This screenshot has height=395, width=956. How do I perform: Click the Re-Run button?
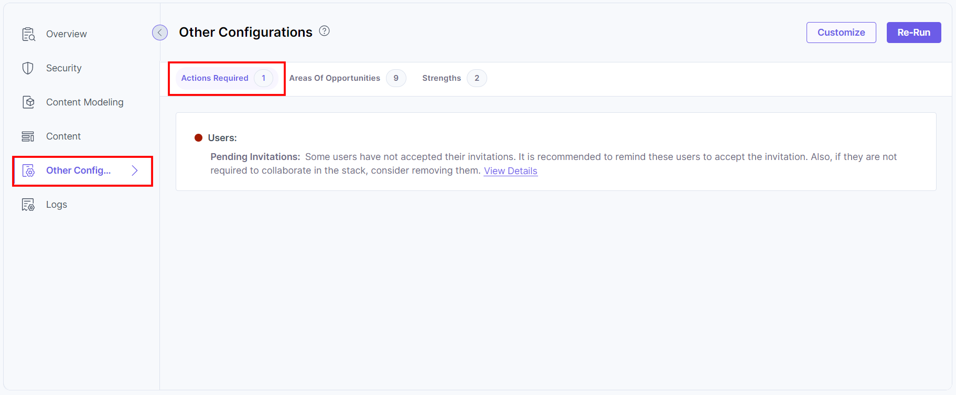click(914, 33)
